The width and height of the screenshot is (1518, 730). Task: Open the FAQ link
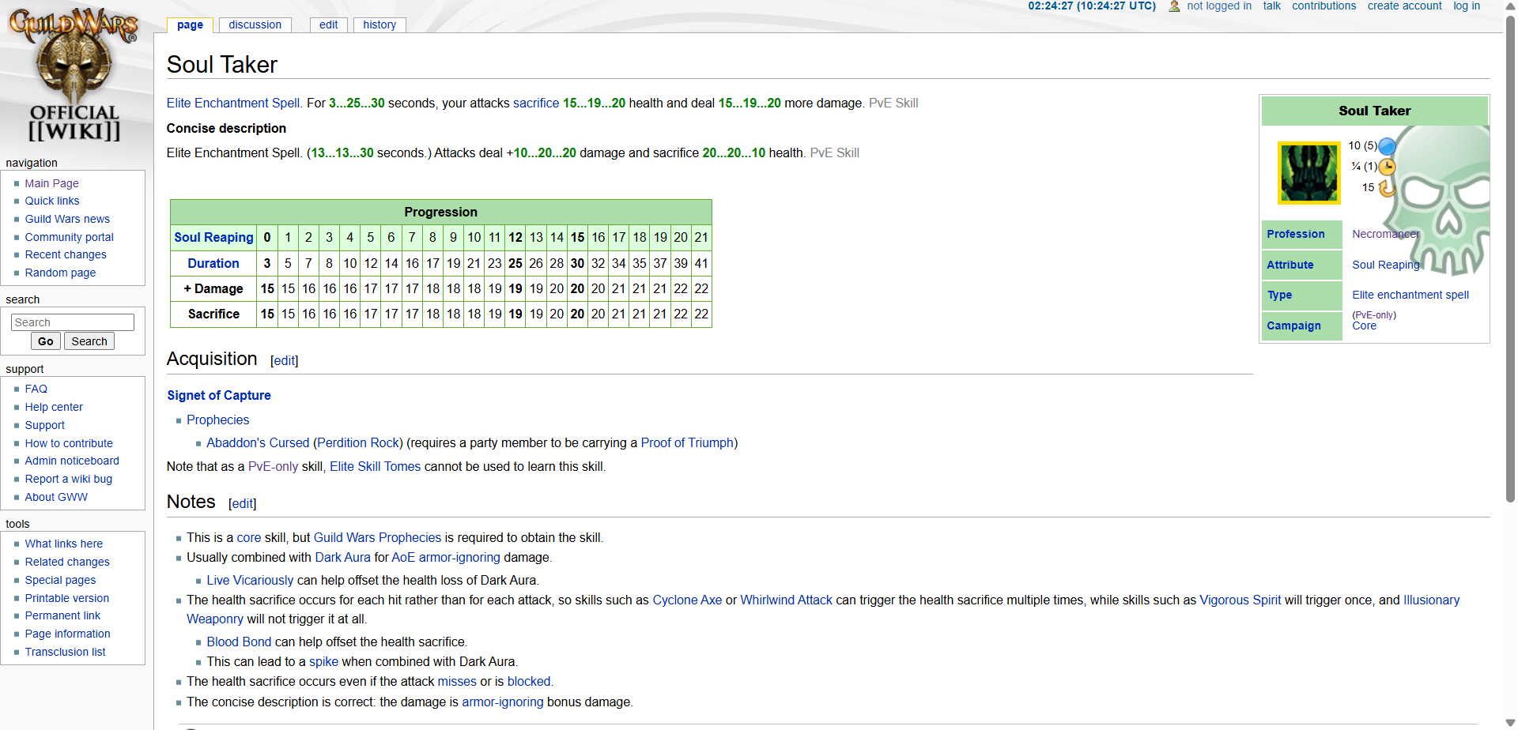(36, 389)
